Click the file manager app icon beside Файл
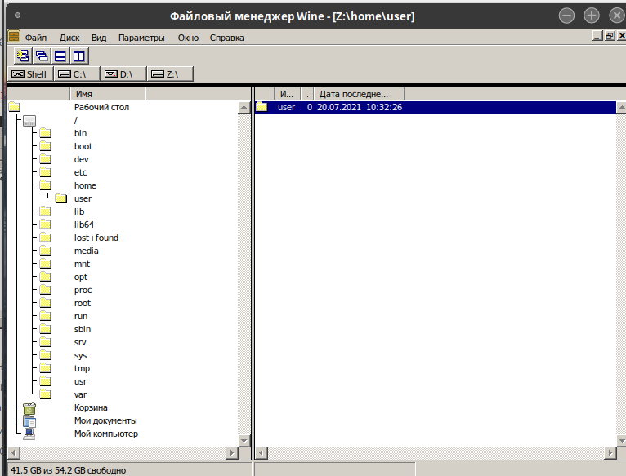Viewport: 626px width, 476px height. tap(14, 37)
